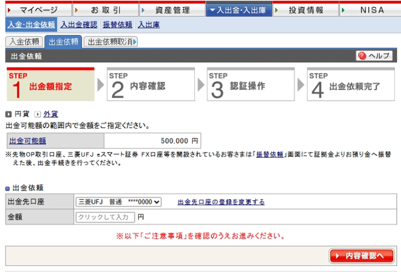Open the マイページ menu tab
Screen dimensions: 401x272
tap(38, 10)
